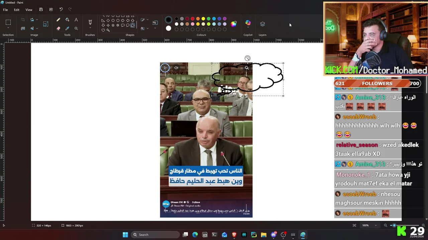The image size is (428, 240).
Task: Click the Paint app icon in taskbar
Action: pyautogui.click(x=303, y=235)
